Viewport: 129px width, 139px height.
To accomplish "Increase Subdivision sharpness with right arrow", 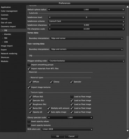I will click(123, 25).
